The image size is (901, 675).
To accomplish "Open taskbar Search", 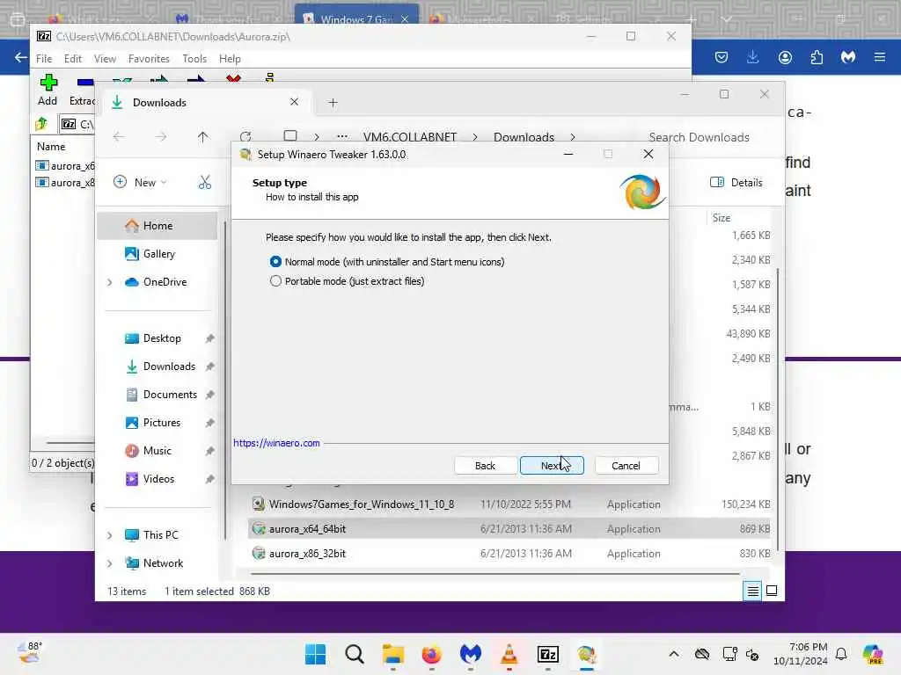I will pos(354,654).
